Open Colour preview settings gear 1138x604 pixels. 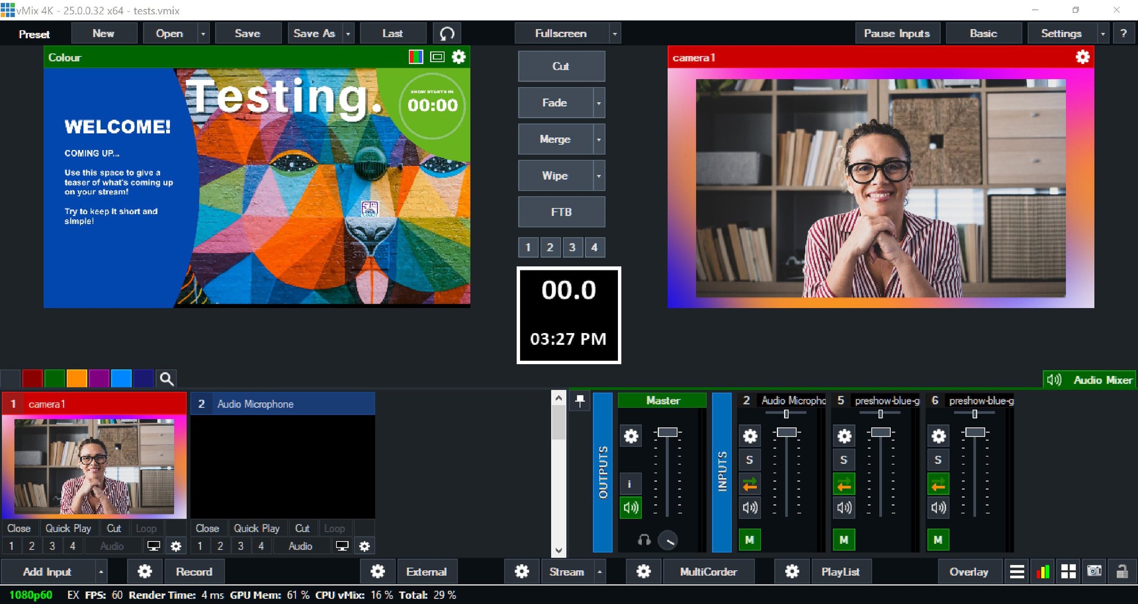(458, 57)
